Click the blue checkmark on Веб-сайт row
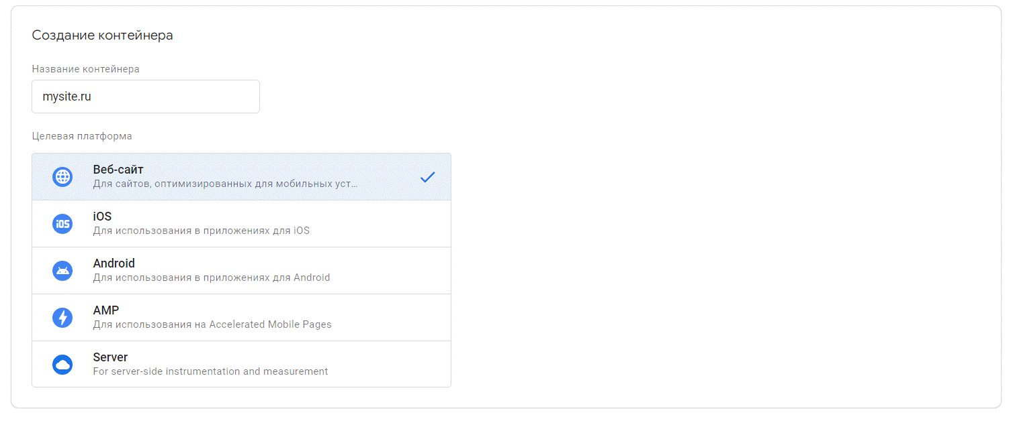The height and width of the screenshot is (421, 1009). tap(427, 178)
